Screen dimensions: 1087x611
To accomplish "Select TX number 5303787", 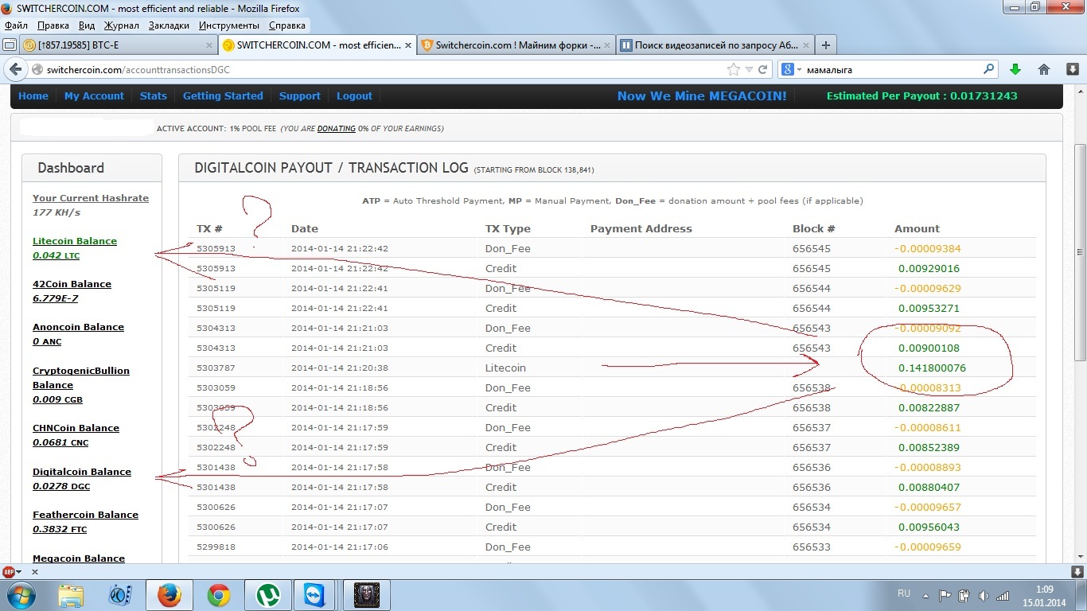I will [x=216, y=368].
